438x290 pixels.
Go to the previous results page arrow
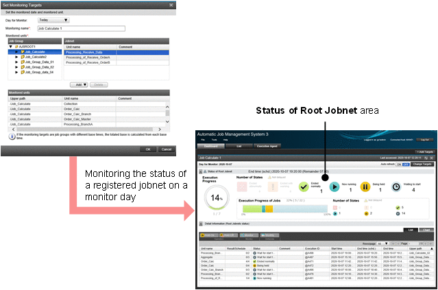[398, 243]
